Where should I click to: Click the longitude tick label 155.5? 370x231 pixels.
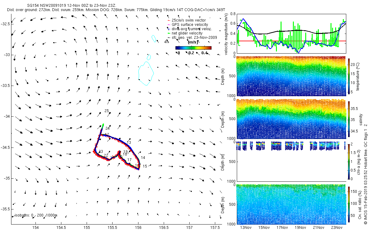113,227
